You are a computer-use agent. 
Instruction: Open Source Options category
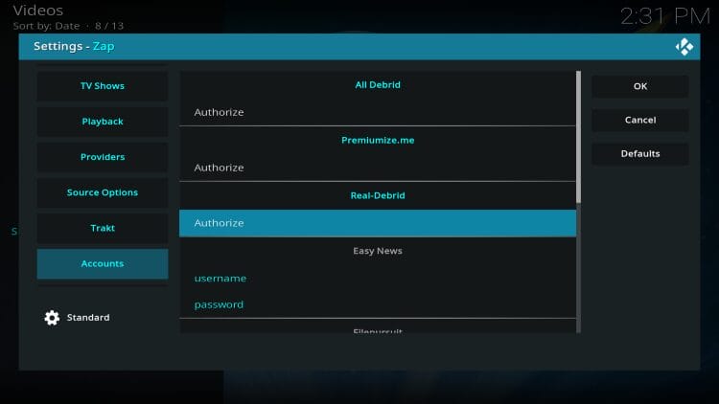pyautogui.click(x=103, y=192)
